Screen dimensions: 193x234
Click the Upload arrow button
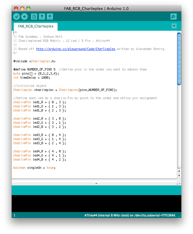25,17
